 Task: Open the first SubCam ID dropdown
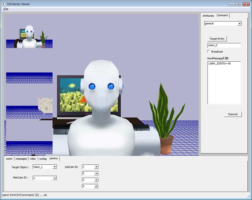pyautogui.click(x=96, y=167)
